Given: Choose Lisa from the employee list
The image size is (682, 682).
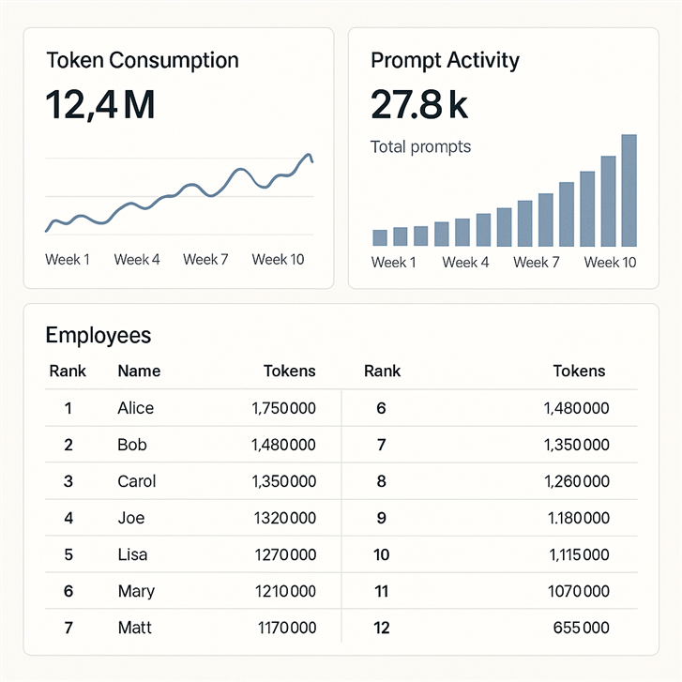Looking at the screenshot, I should pyautogui.click(x=132, y=554).
